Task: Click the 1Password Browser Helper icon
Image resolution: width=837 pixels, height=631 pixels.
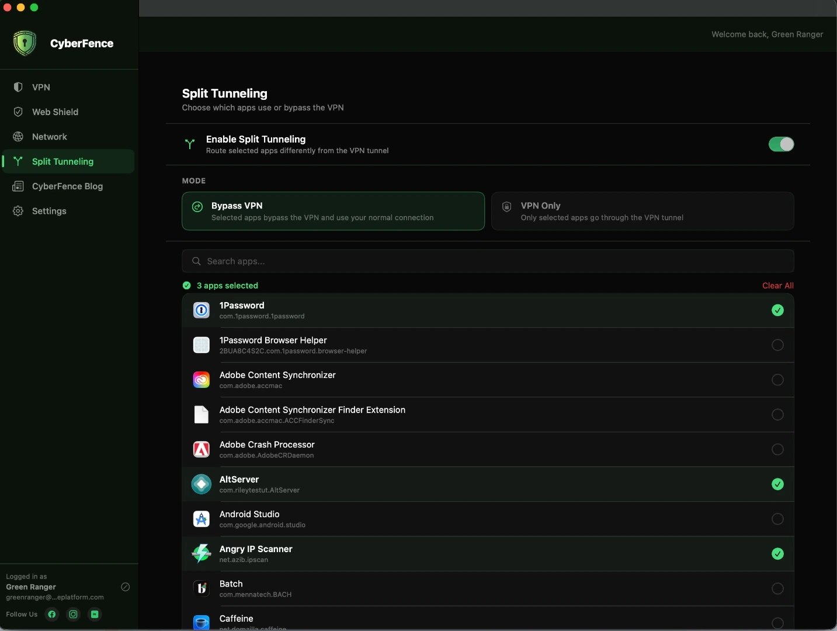Action: point(202,345)
